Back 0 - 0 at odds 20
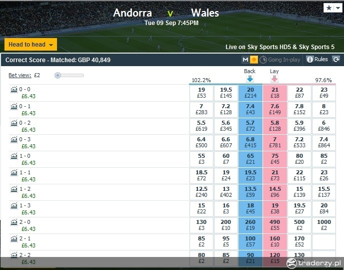Image resolution: width=344 pixels, height=270 pixels. pos(250,93)
